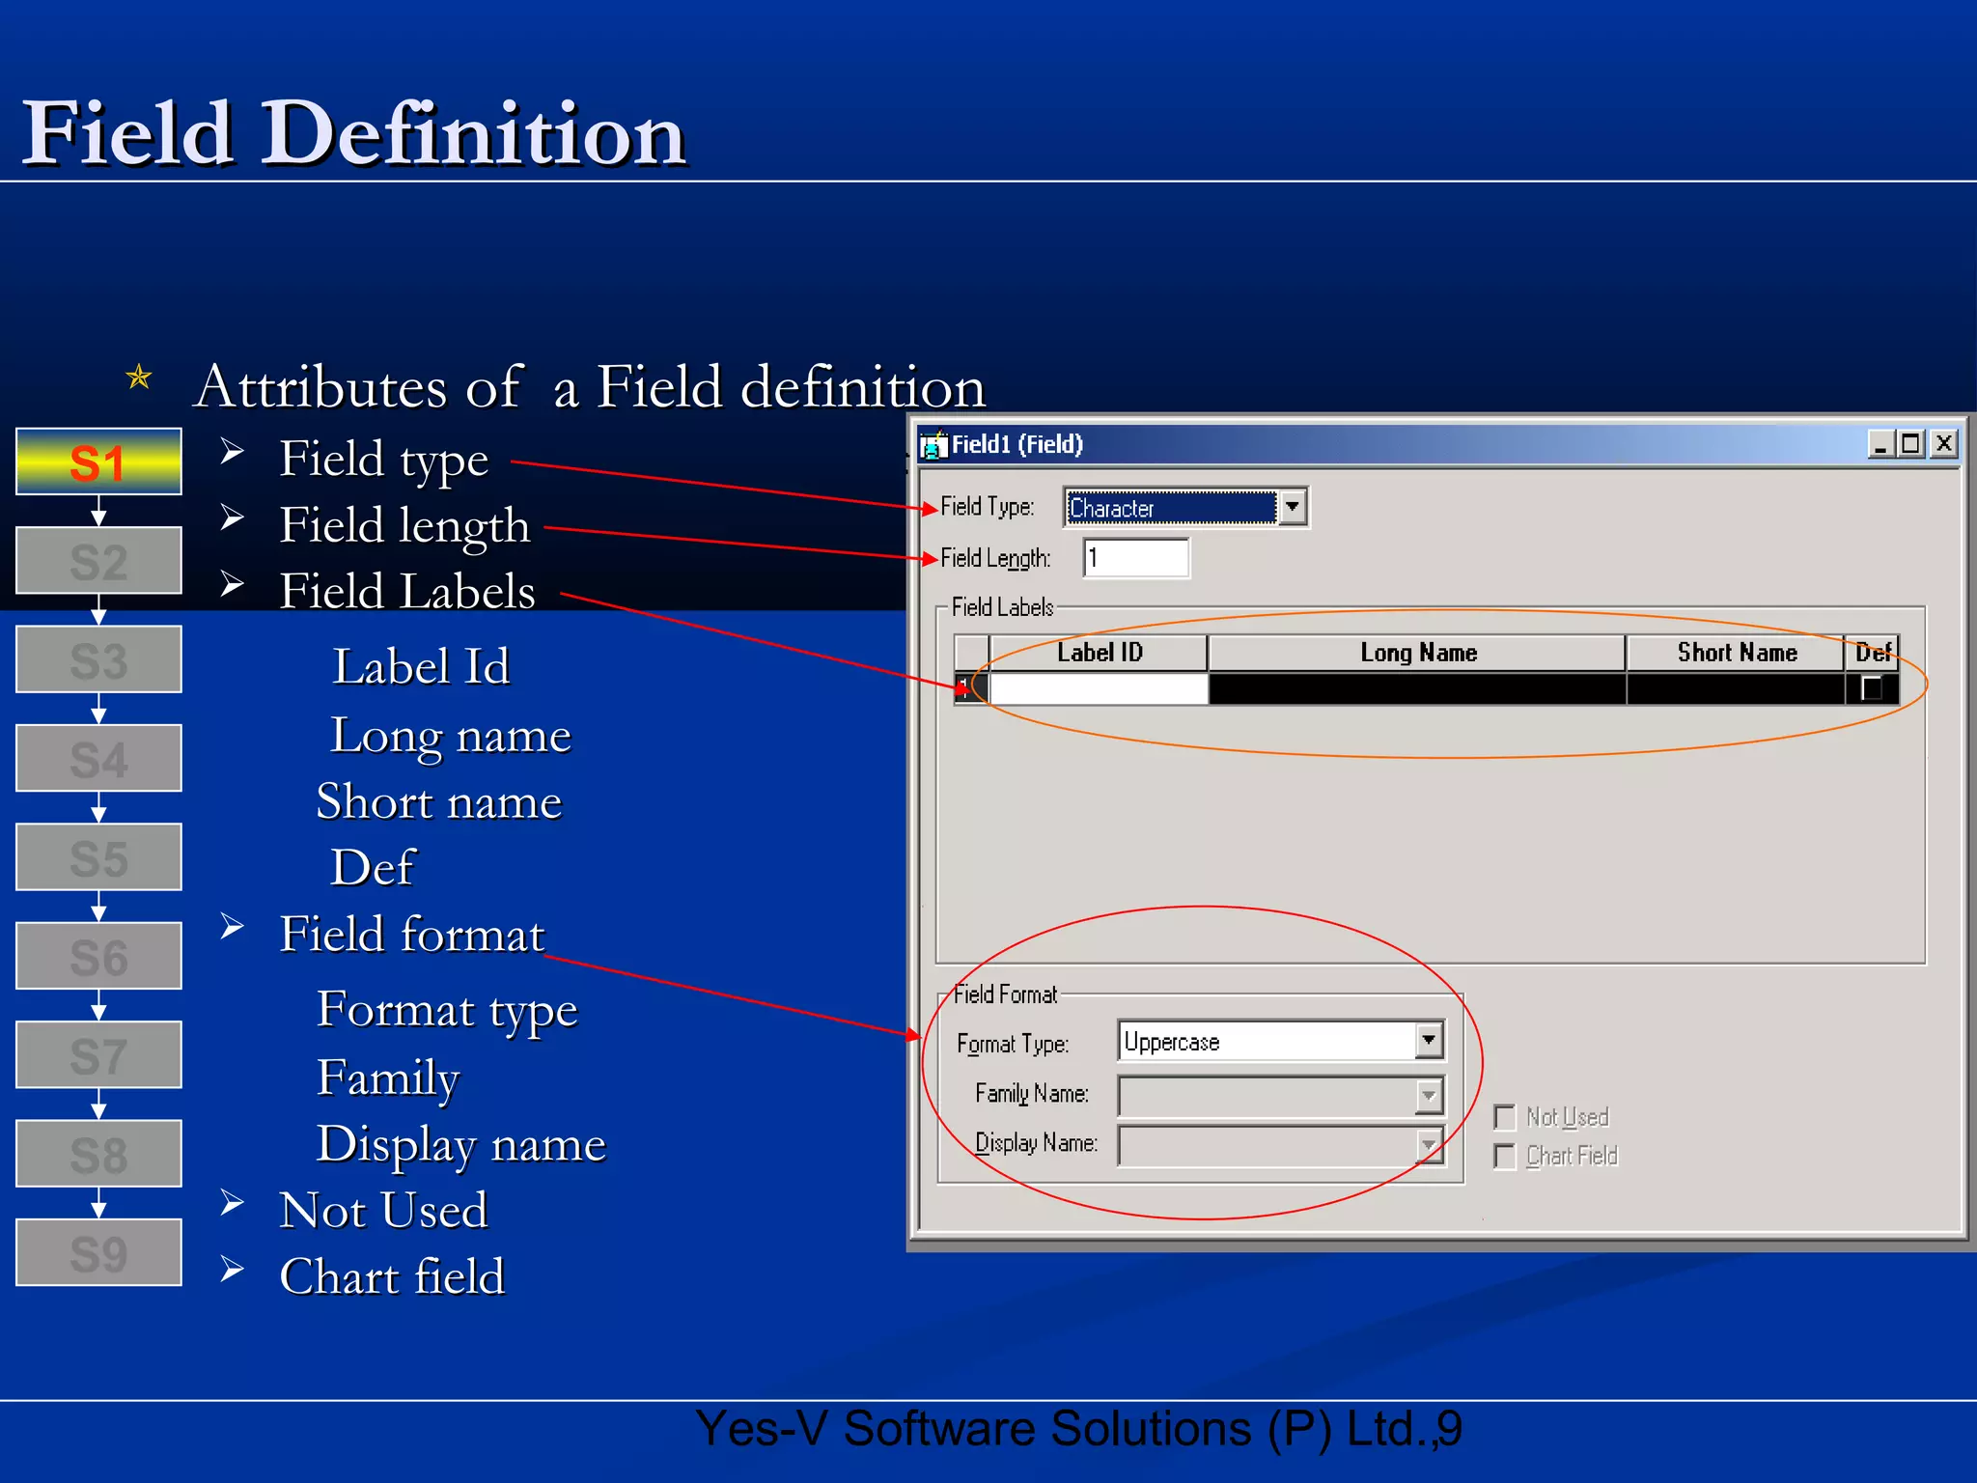Open the Field Type dropdown arrow
This screenshot has width=1977, height=1483.
coord(1292,507)
